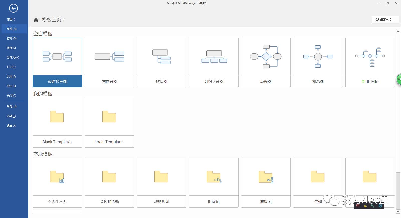Click the 模板主页 breadcrumb text
The width and height of the screenshot is (401, 218).
click(52, 20)
